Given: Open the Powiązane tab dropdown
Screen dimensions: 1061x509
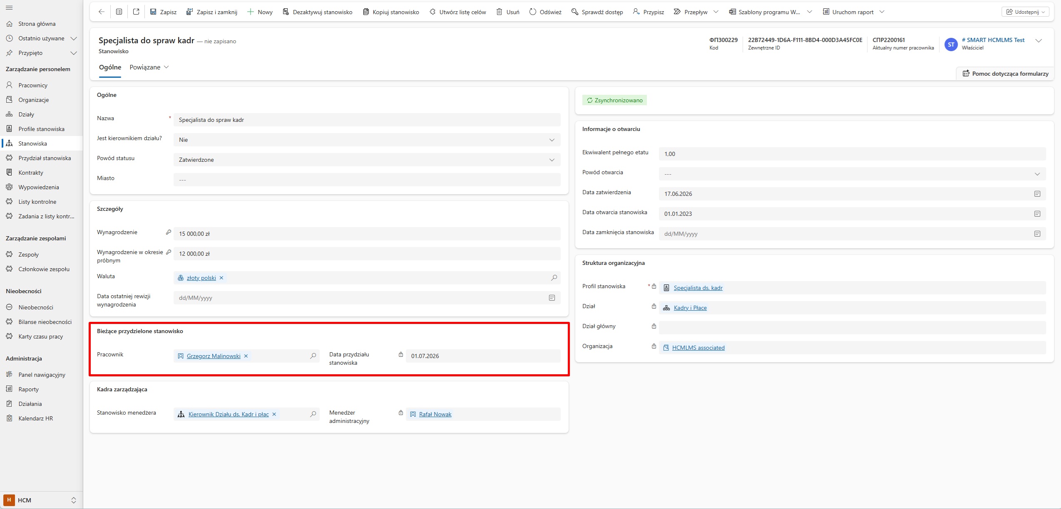Looking at the screenshot, I should click(149, 67).
